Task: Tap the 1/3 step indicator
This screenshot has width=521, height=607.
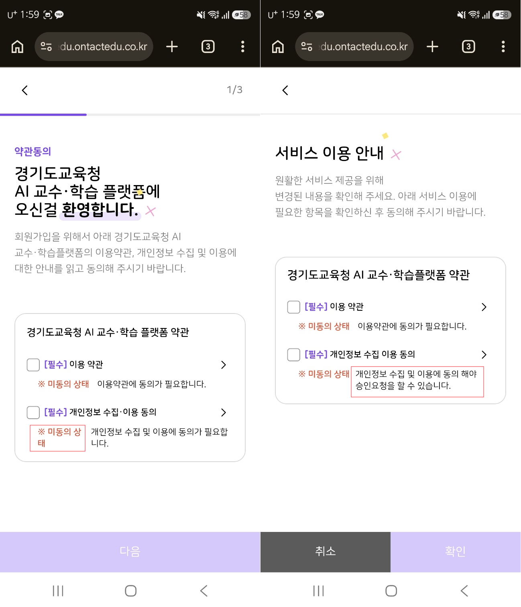Action: pos(234,90)
